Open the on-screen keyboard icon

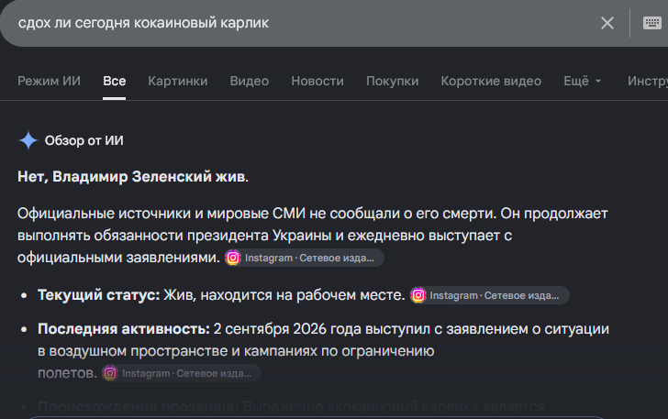click(x=651, y=23)
